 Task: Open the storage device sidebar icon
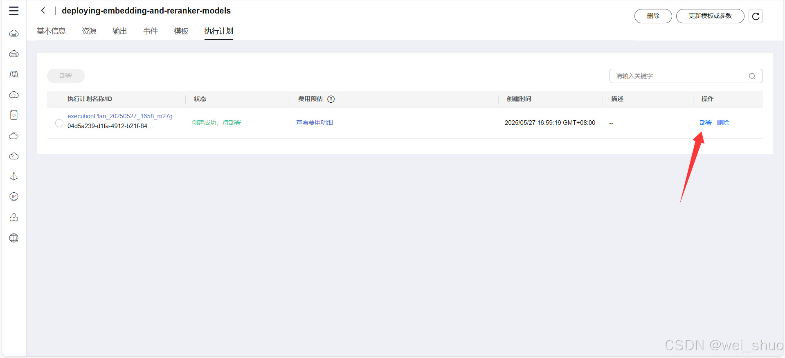pos(14,115)
